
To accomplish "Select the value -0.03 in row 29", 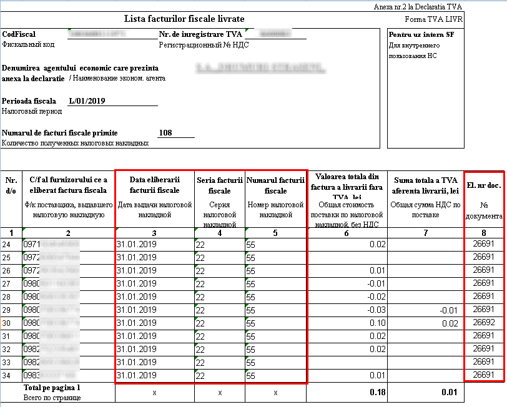I will pyautogui.click(x=377, y=310).
